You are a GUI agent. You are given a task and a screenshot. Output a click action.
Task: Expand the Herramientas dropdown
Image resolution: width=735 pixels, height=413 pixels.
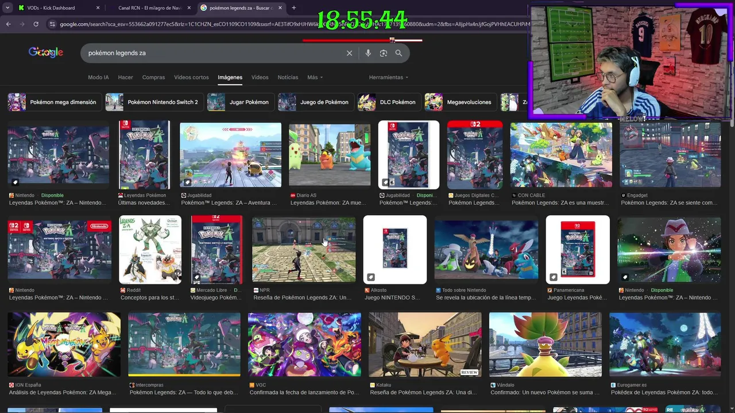pos(389,77)
